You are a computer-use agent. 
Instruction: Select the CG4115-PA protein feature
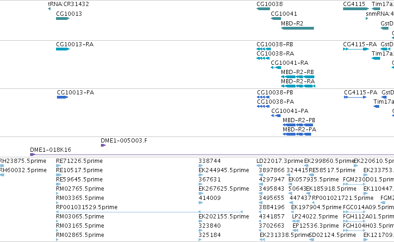355,97
